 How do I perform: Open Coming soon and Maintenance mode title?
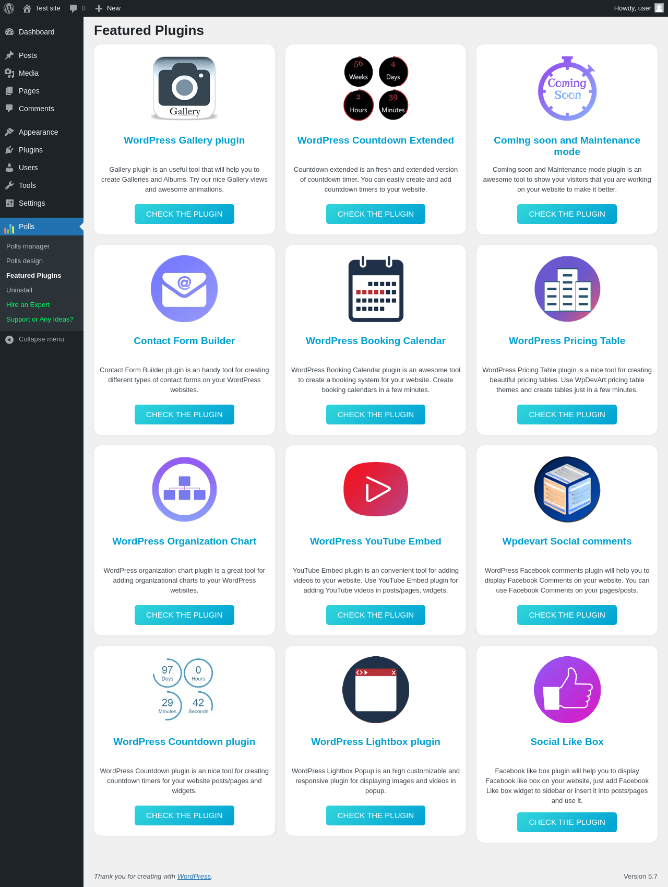567,146
